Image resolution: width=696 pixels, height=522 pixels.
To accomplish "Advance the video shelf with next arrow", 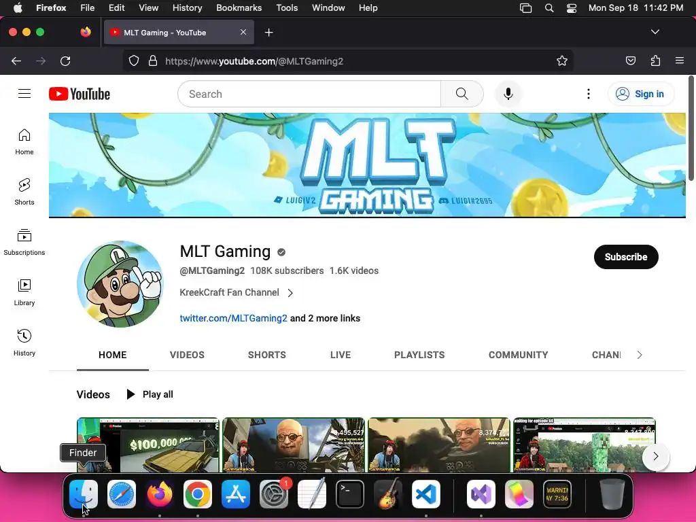I will point(656,456).
